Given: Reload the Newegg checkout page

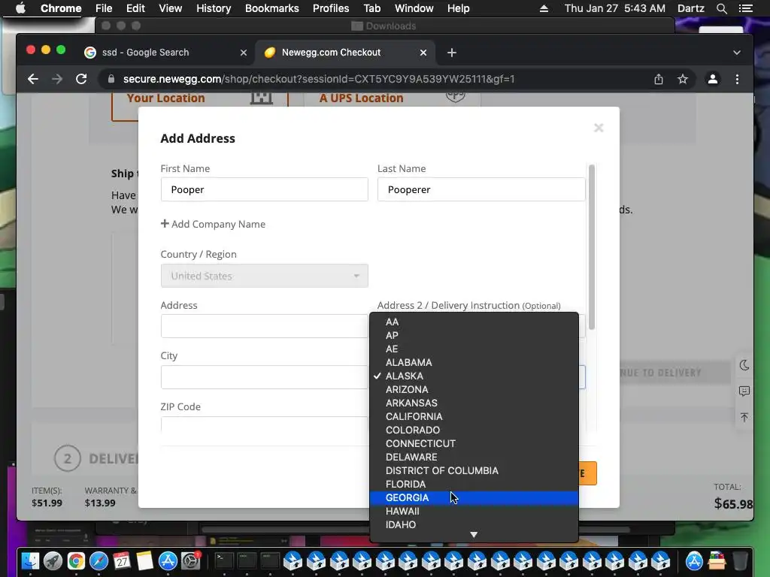Looking at the screenshot, I should coord(81,79).
